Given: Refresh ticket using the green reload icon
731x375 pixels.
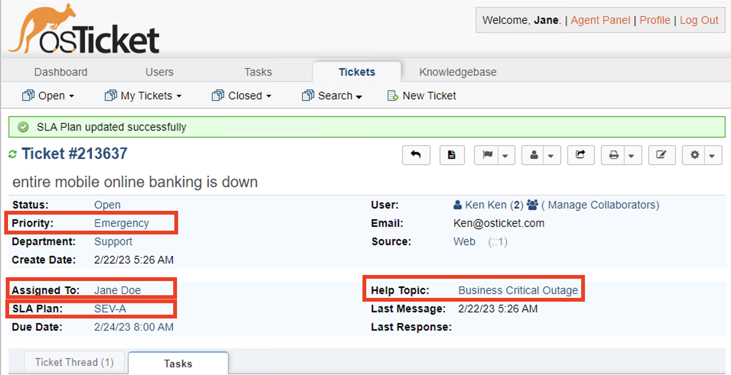Looking at the screenshot, I should click(13, 154).
